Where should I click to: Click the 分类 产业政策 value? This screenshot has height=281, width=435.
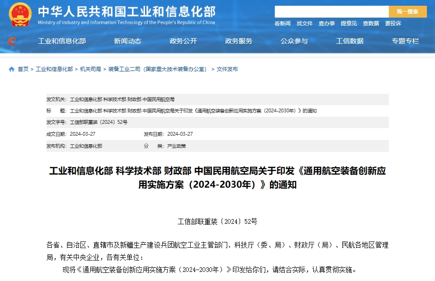tap(176, 146)
